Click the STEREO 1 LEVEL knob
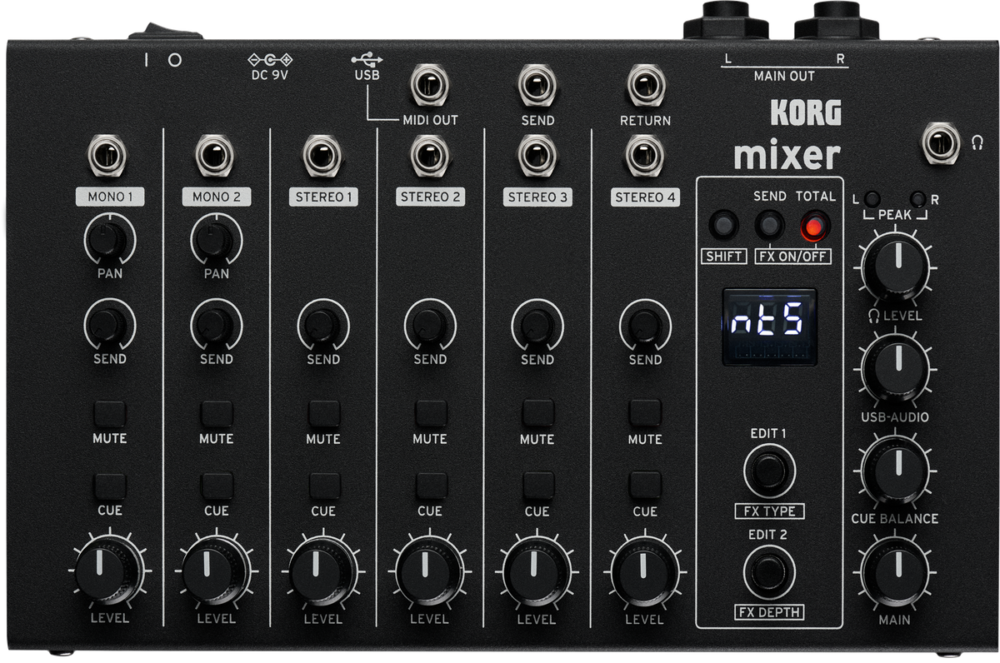The image size is (1000, 663). click(x=323, y=572)
